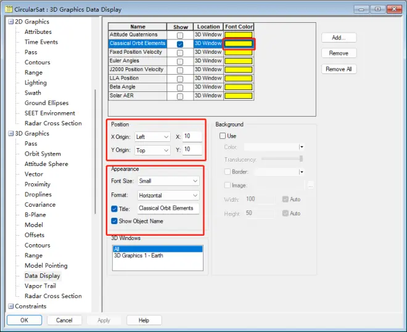The image size is (407, 332).
Task: Open the X Origin dropdown
Action: (x=152, y=137)
